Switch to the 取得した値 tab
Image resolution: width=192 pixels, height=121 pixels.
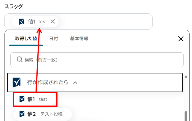(26, 39)
